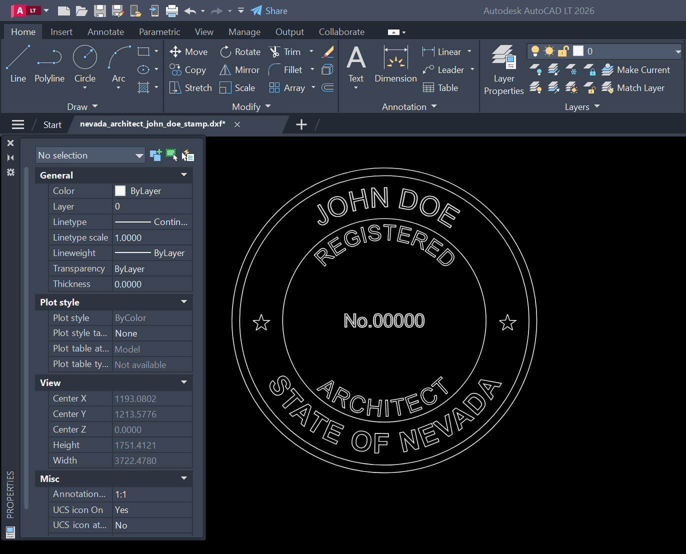Activate the Mirror command

(x=239, y=69)
